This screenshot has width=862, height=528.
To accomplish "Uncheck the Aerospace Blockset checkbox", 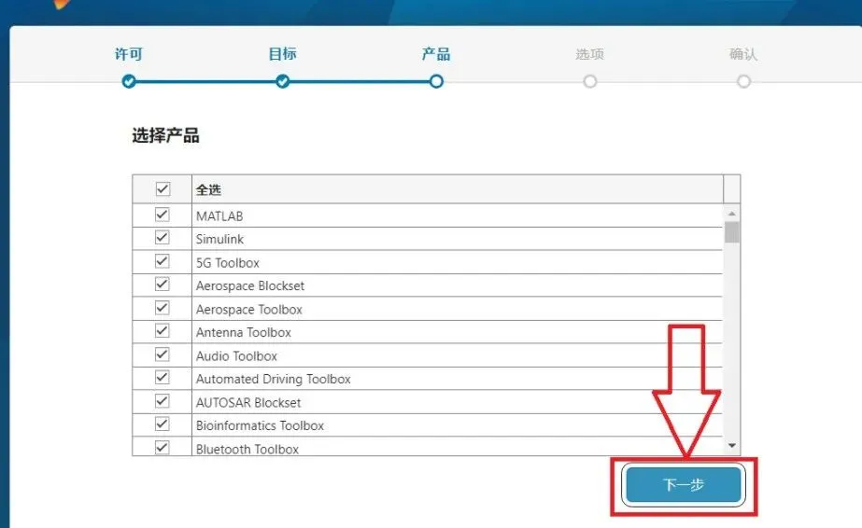I will 163,285.
